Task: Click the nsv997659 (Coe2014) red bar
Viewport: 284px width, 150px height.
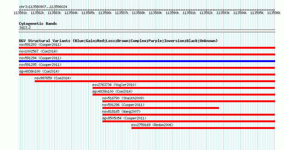Action: click(155, 81)
